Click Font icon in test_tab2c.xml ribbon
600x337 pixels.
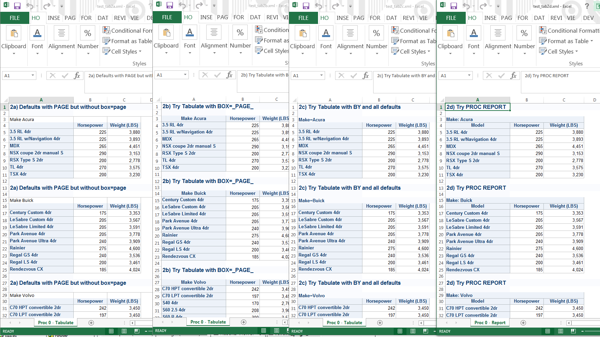326,33
